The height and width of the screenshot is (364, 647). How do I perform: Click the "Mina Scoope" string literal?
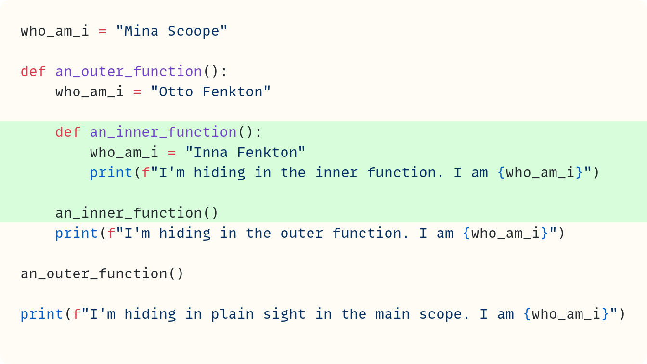click(x=171, y=31)
